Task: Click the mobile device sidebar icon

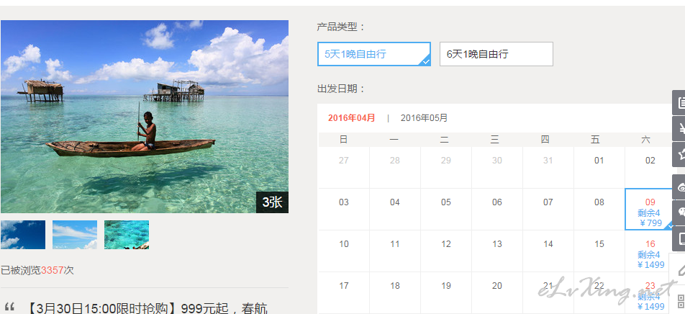Action: click(679, 238)
